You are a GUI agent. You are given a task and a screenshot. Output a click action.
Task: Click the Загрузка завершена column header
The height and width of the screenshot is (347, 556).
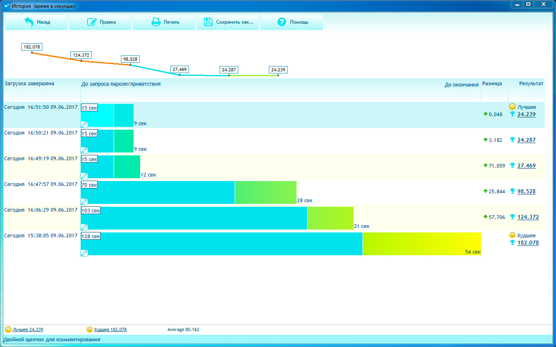point(29,84)
